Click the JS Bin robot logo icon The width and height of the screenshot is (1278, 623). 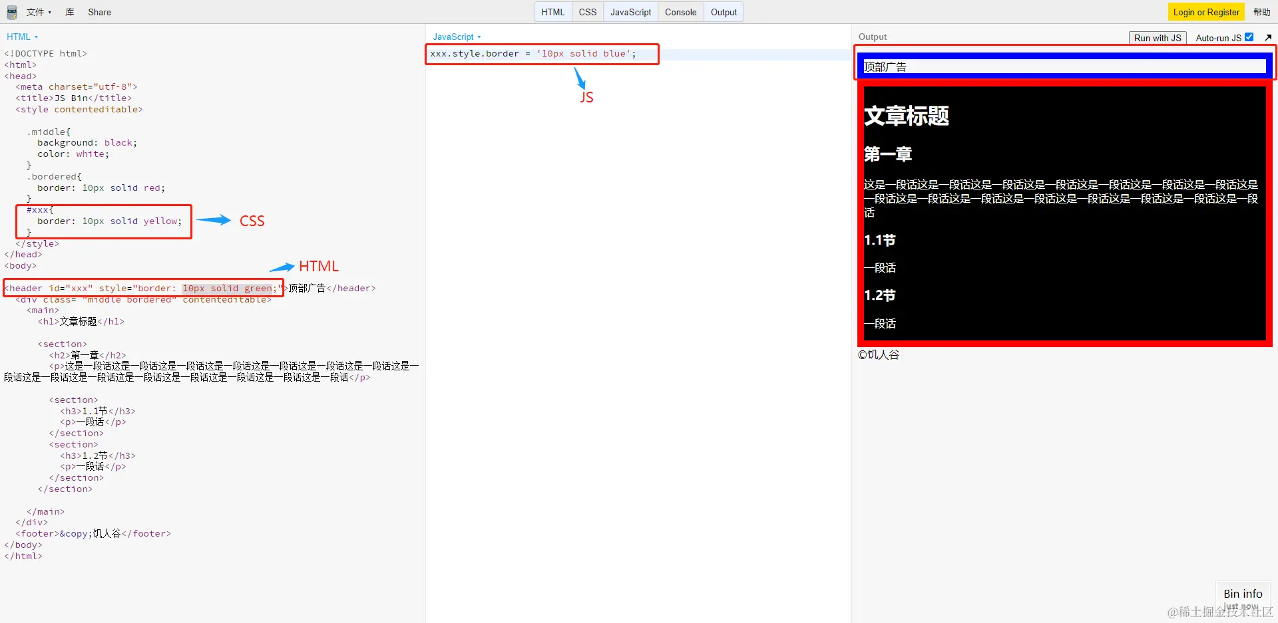coord(11,11)
